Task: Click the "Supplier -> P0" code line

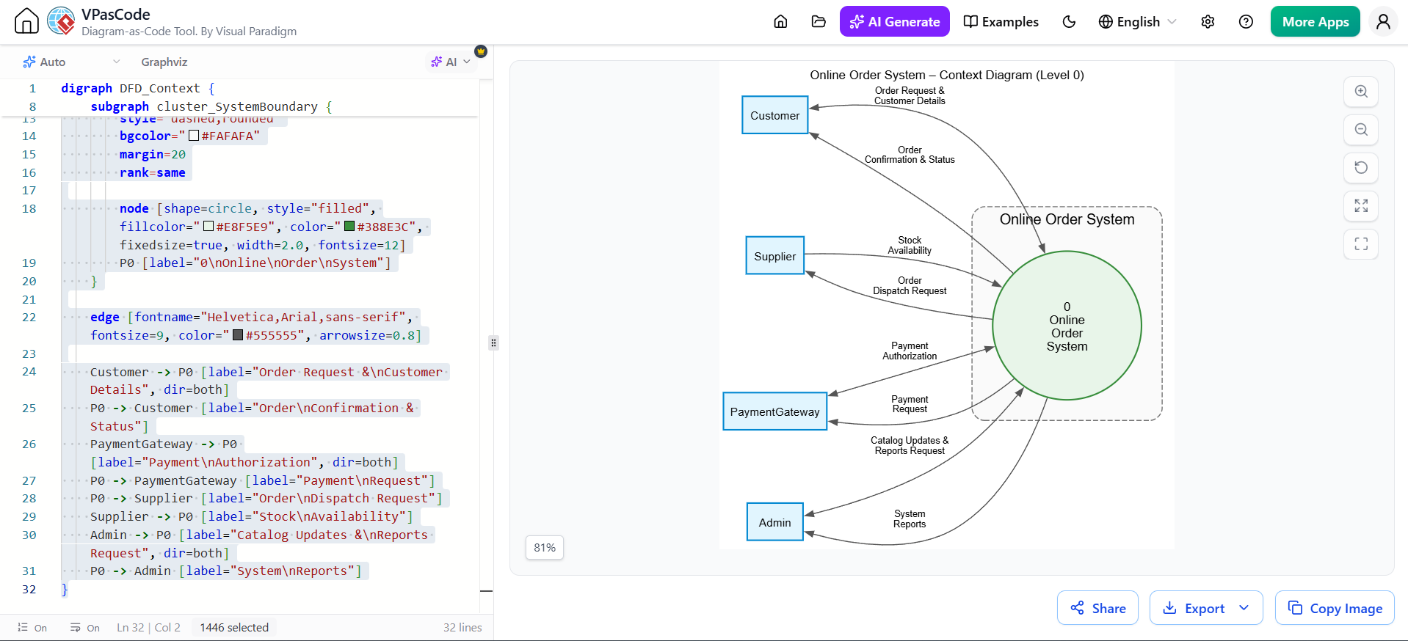Action: (252, 516)
